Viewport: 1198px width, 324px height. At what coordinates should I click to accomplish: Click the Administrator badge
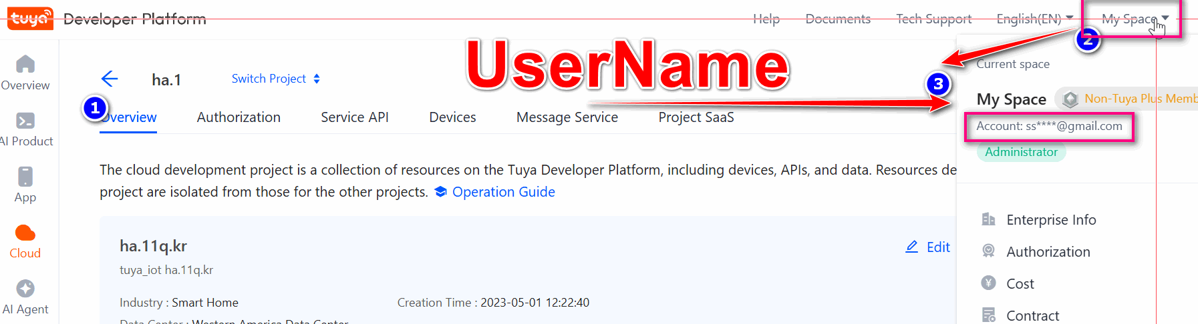click(x=1021, y=152)
